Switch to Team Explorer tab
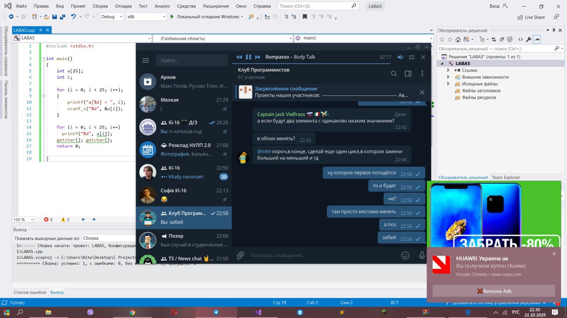 coord(506,178)
